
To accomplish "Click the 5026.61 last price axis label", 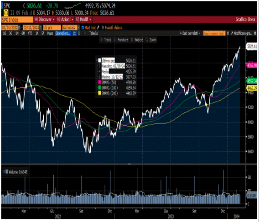I will click(x=252, y=47).
